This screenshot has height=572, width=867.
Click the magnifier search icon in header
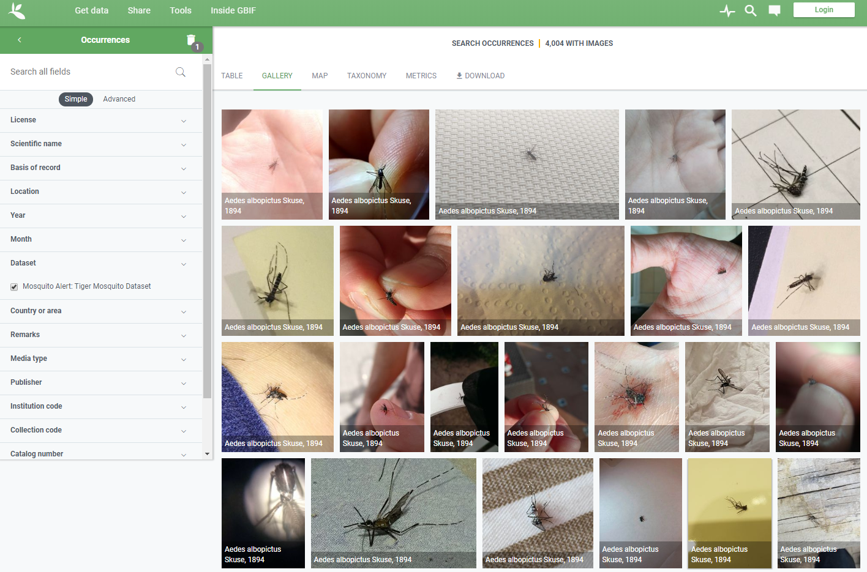point(750,10)
